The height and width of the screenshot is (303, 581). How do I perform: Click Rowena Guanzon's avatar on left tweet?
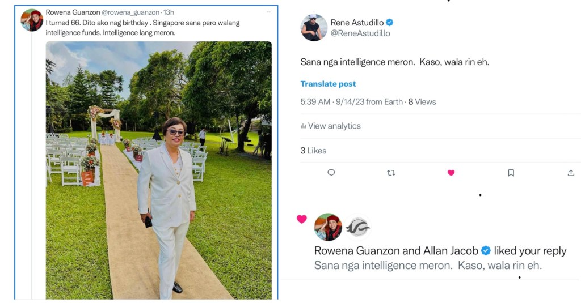(x=32, y=20)
